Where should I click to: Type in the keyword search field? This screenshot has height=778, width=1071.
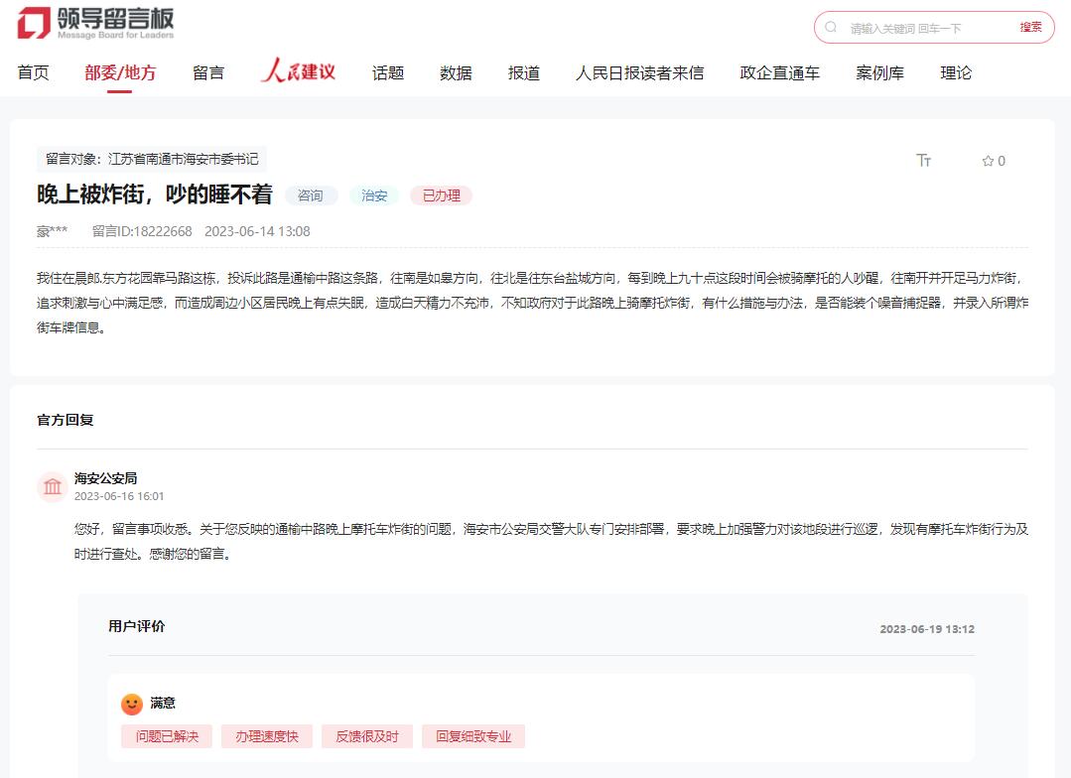[928, 28]
